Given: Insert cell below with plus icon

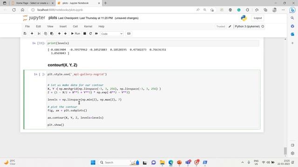Looking at the screenshot, I should point(32,33).
